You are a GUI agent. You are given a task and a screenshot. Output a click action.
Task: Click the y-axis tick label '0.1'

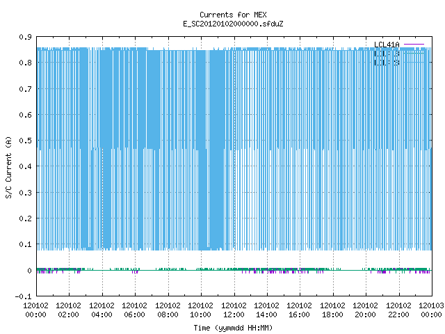[25, 244]
